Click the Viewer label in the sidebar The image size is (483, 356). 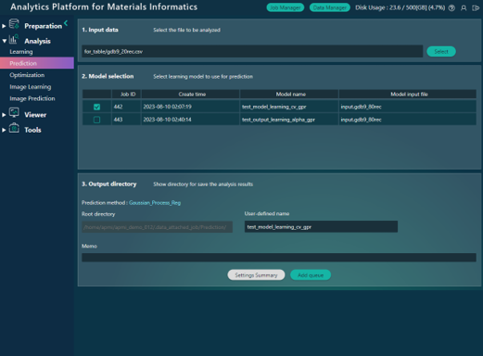pos(35,115)
